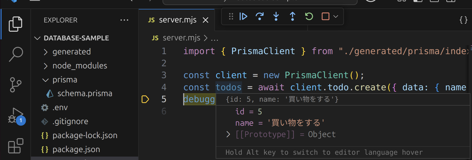Click Continue in the debug toolbar
472x160 pixels.
pos(243,17)
